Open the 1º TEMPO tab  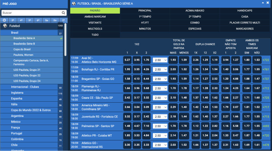pos(145,17)
